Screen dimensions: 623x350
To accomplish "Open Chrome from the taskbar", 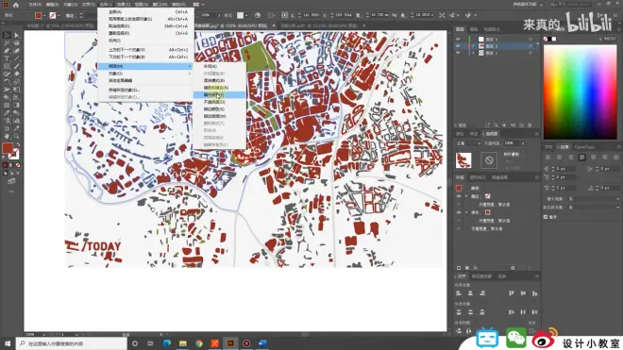I will 198,343.
